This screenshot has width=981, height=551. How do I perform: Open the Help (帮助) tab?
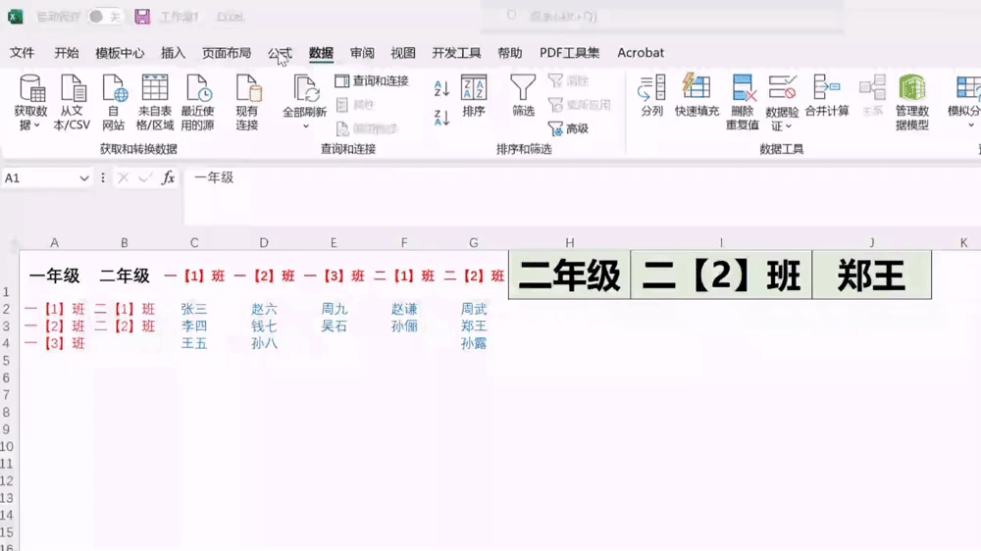pyautogui.click(x=510, y=53)
